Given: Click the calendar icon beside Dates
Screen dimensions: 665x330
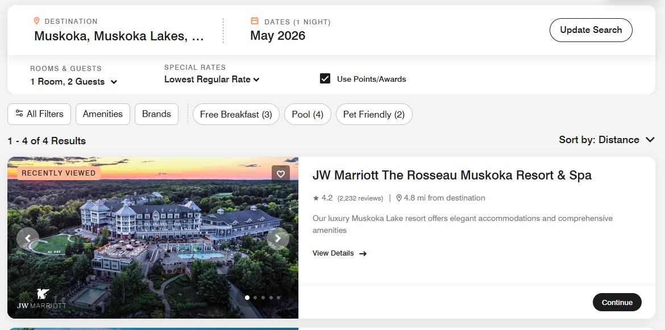Looking at the screenshot, I should click(255, 21).
